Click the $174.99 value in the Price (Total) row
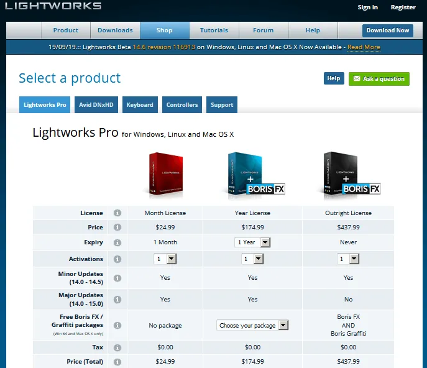The width and height of the screenshot is (427, 368). tap(252, 361)
